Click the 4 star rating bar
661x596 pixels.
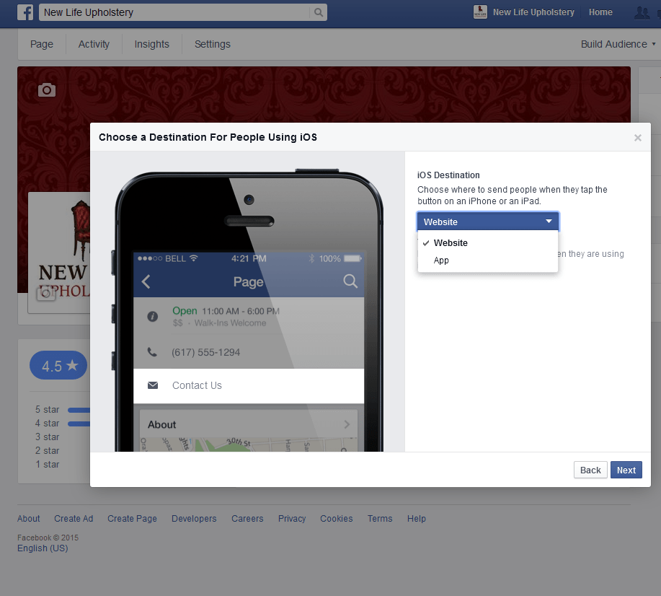(79, 424)
